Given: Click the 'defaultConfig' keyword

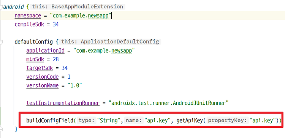Looking at the screenshot, I should point(33,42).
